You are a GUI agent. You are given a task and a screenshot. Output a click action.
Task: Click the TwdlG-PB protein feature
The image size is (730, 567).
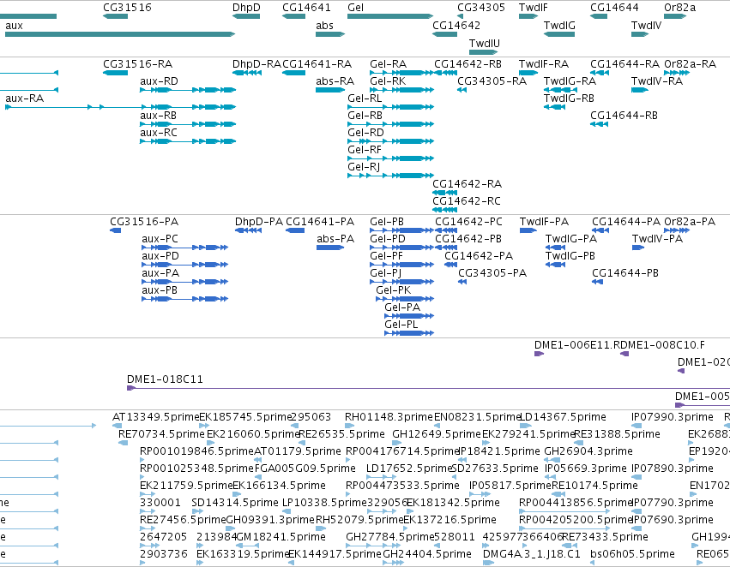(x=555, y=265)
